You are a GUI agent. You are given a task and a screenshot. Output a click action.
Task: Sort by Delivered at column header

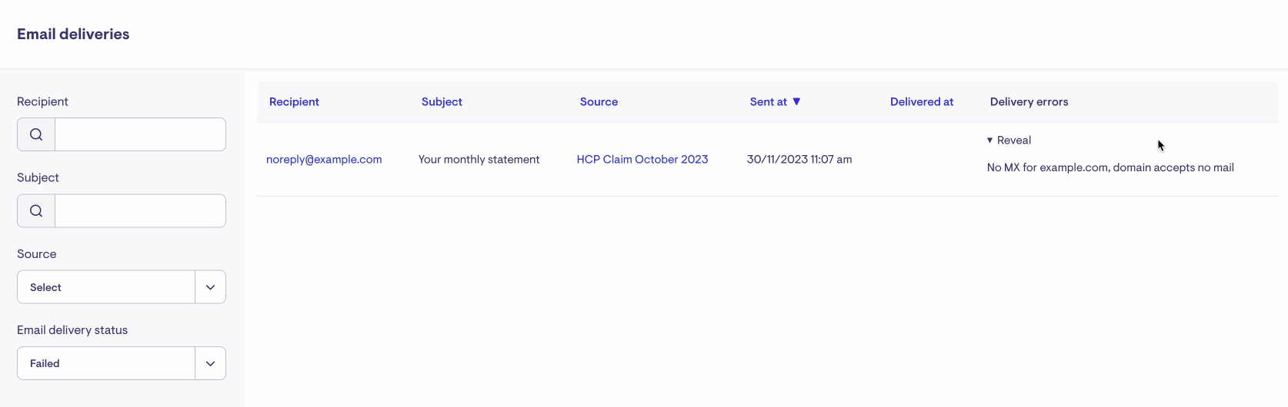click(921, 102)
